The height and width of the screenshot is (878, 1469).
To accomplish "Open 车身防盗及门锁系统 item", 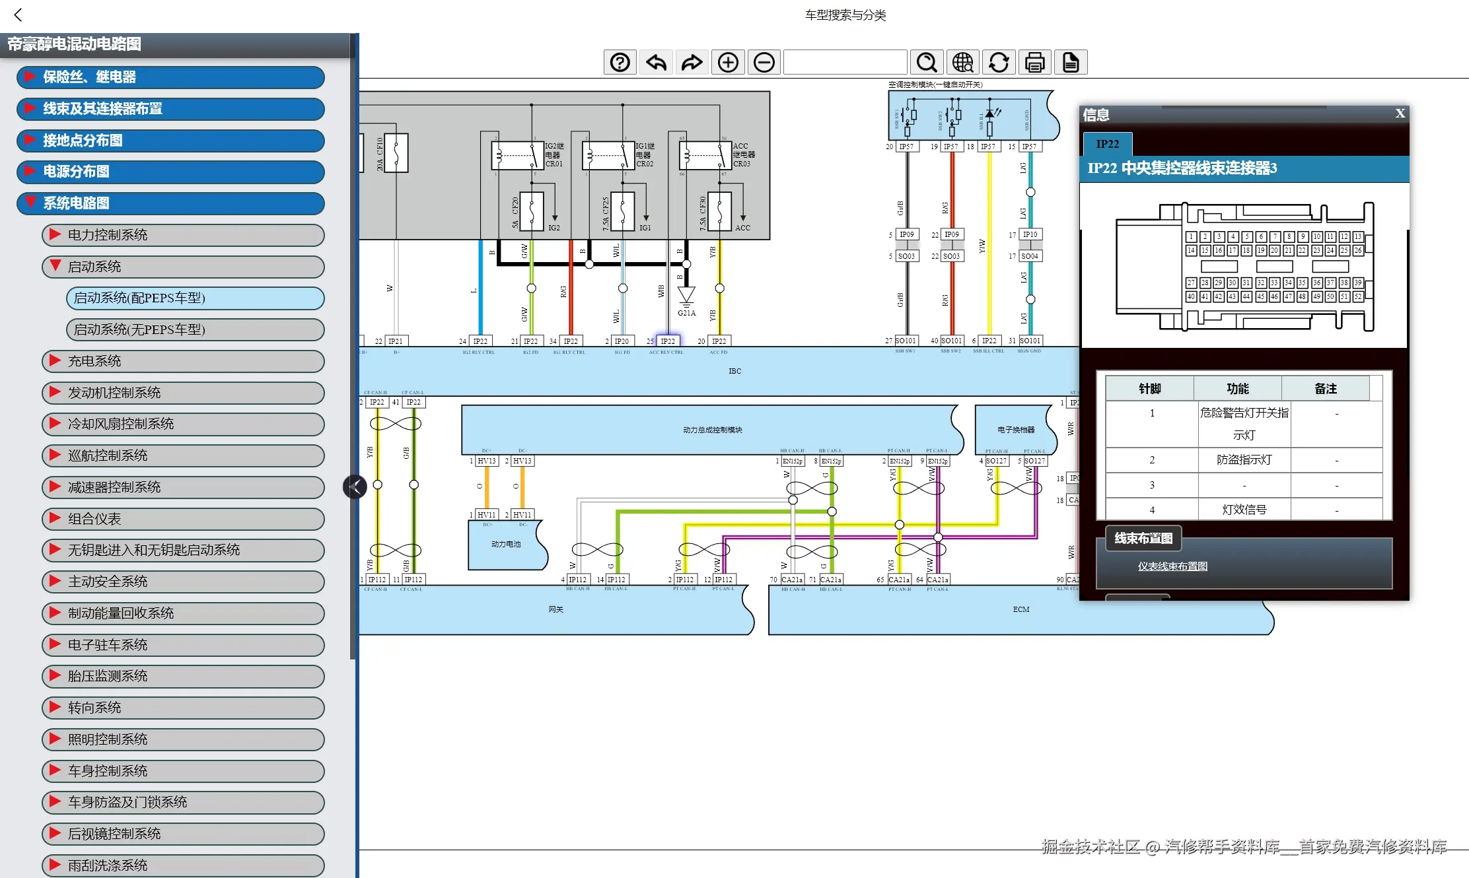I will point(183,802).
